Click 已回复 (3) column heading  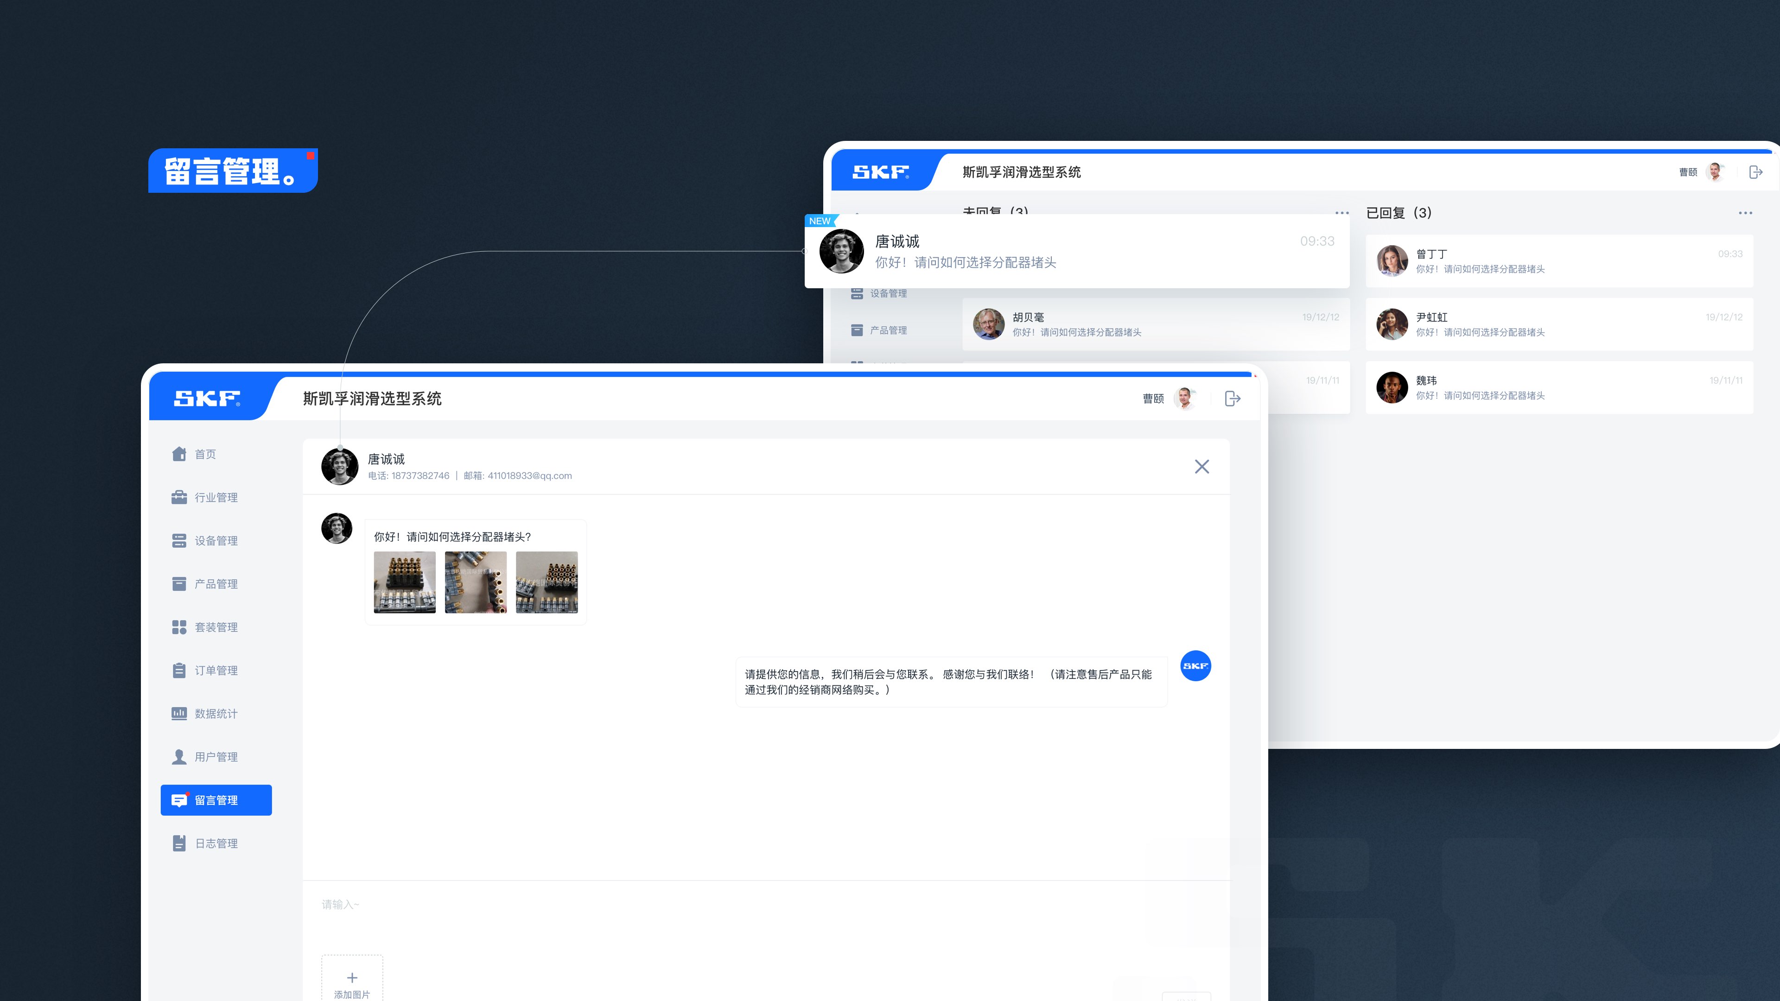1399,213
